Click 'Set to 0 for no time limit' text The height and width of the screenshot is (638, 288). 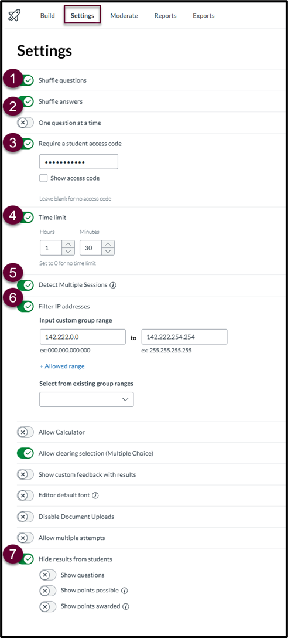[x=67, y=263]
